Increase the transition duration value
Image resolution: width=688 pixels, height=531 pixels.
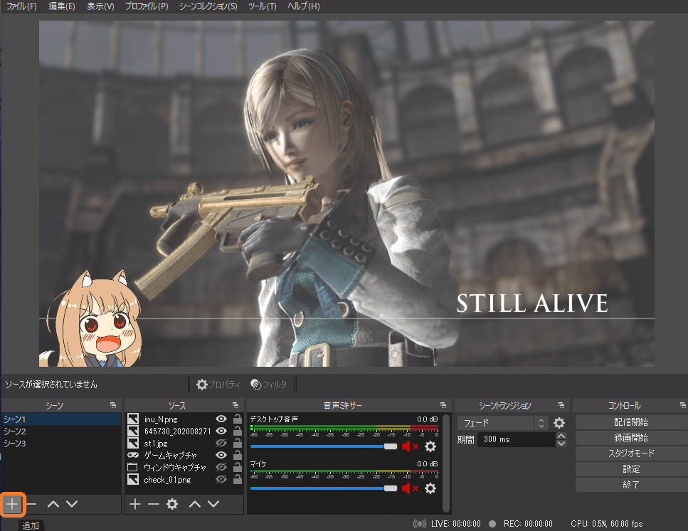coord(561,436)
